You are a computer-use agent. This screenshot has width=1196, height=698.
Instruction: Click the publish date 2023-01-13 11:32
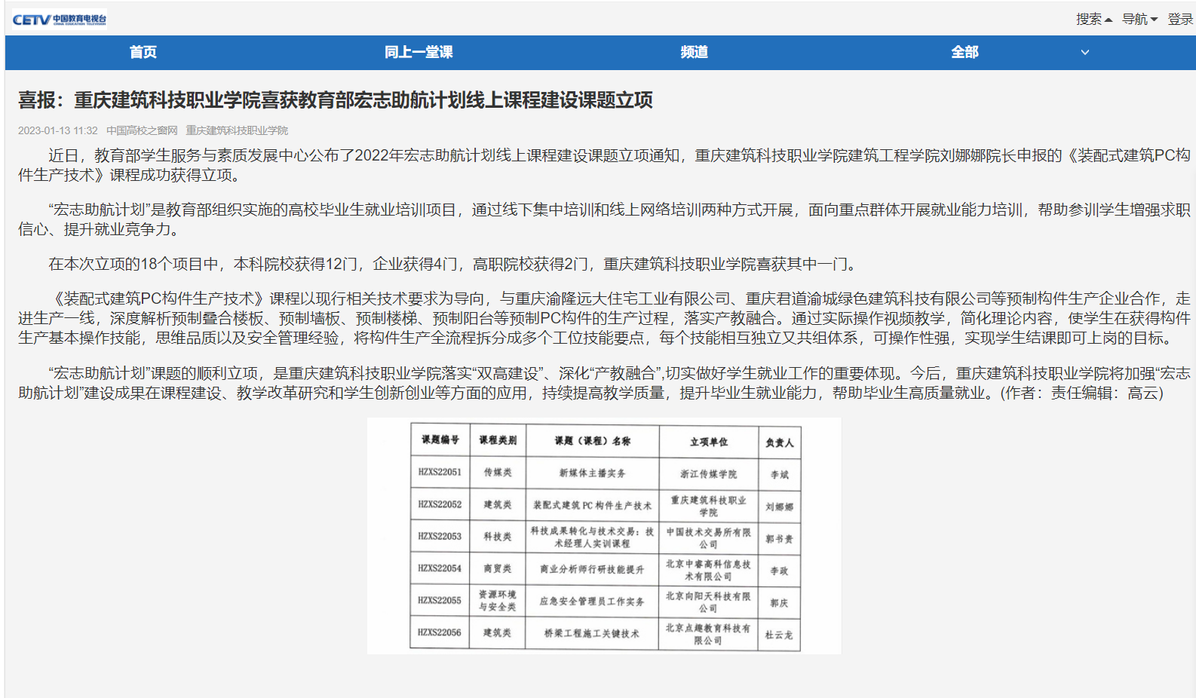click(58, 130)
